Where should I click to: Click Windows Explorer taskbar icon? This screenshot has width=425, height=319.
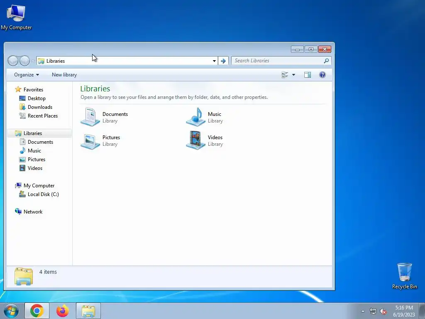88,311
